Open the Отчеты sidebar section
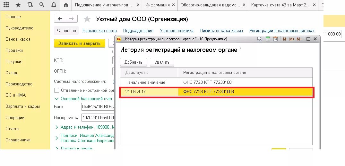The width and height of the screenshot is (345, 166). coord(12,129)
